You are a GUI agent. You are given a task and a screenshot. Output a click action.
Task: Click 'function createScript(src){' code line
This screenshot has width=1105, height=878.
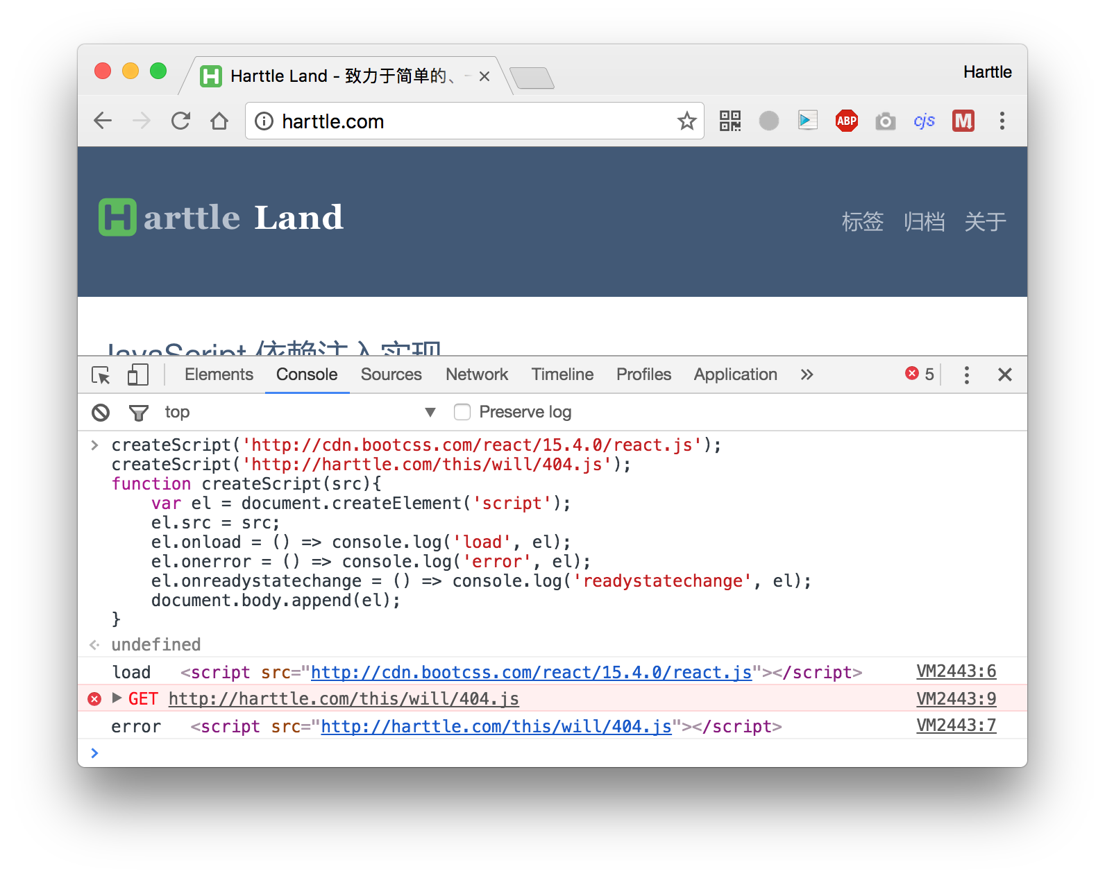246,483
